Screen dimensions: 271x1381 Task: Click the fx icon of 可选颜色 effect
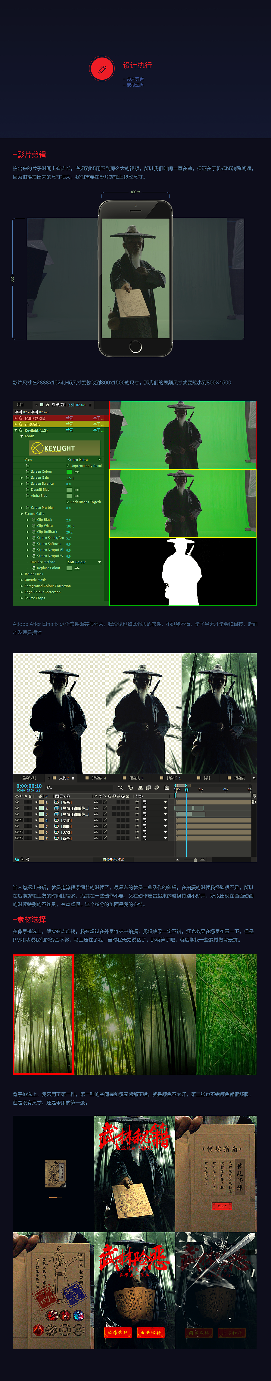click(20, 424)
